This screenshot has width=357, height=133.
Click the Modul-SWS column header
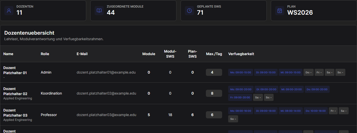coord(170,54)
